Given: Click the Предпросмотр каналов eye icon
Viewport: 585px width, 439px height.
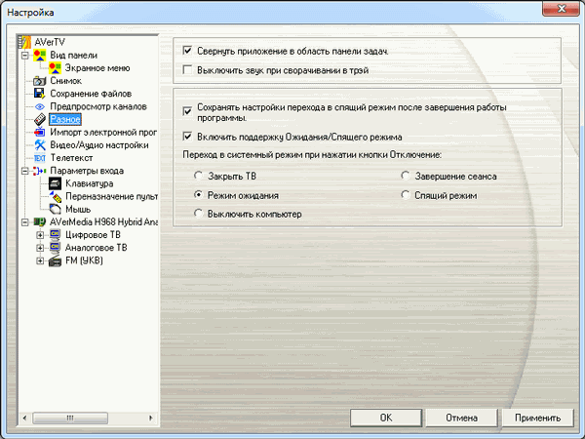Looking at the screenshot, I should pos(40,106).
